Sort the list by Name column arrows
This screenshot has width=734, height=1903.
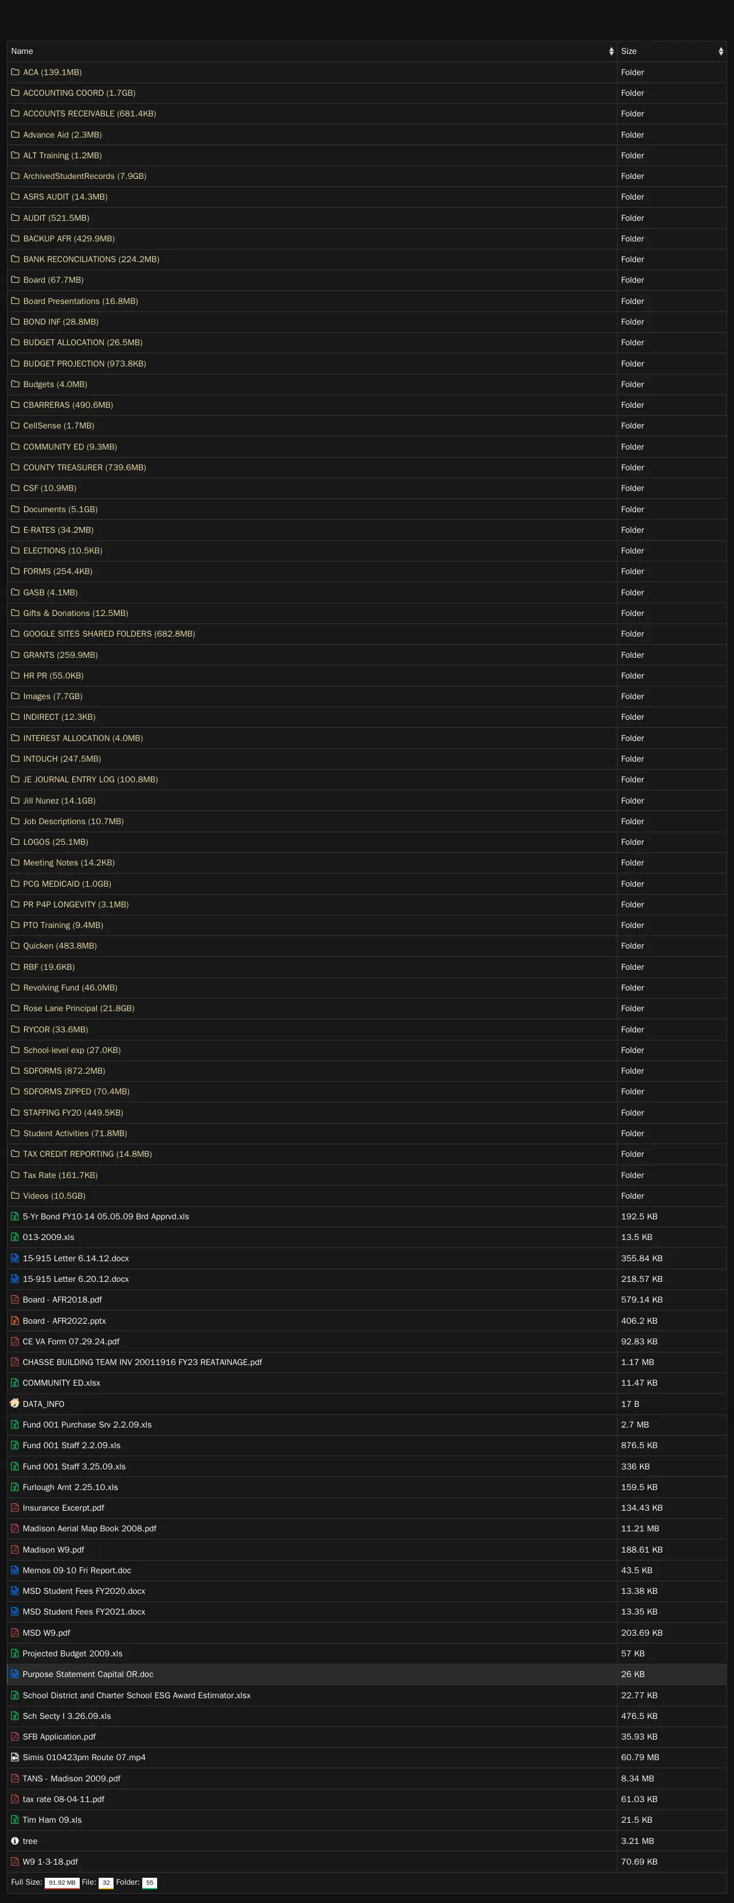pos(611,52)
